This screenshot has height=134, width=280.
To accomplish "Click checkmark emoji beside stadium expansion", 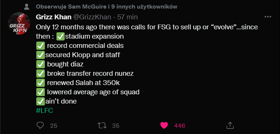I will [x=61, y=36].
